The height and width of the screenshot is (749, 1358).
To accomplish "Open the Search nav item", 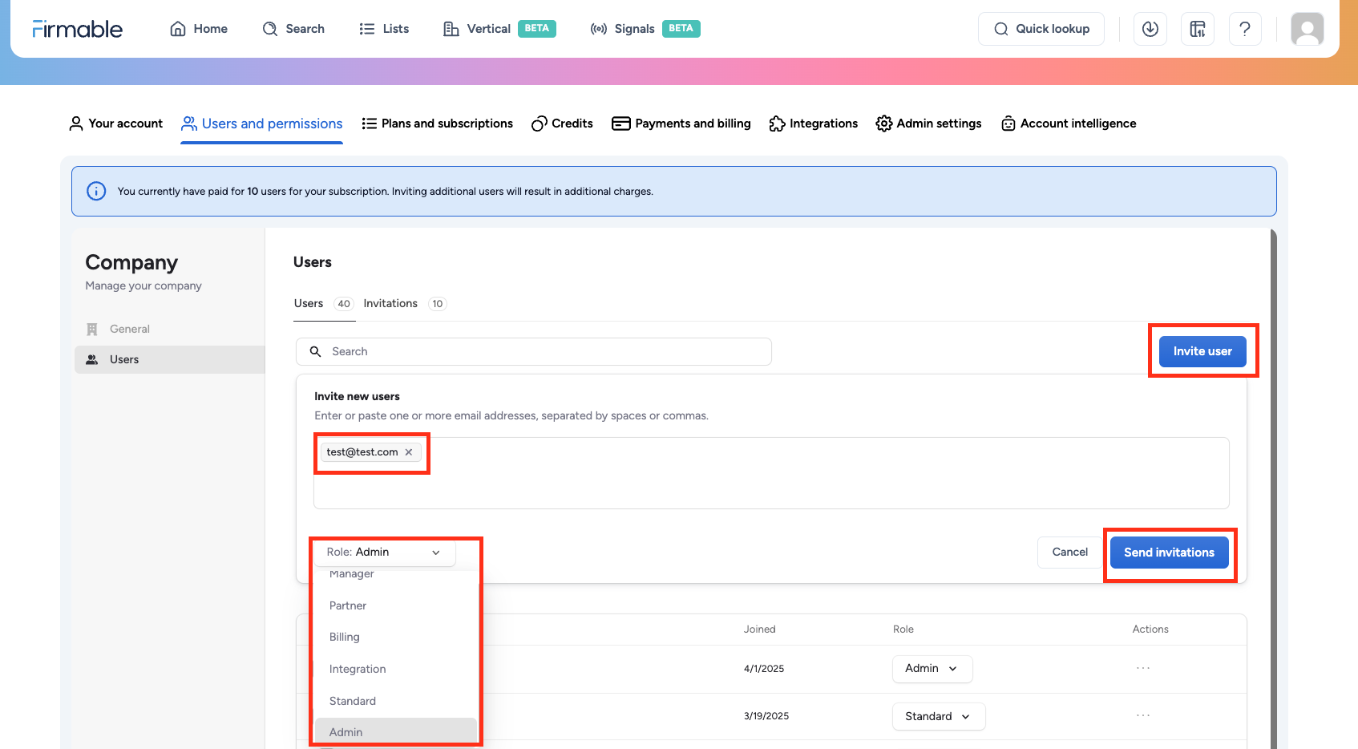I will pos(293,29).
